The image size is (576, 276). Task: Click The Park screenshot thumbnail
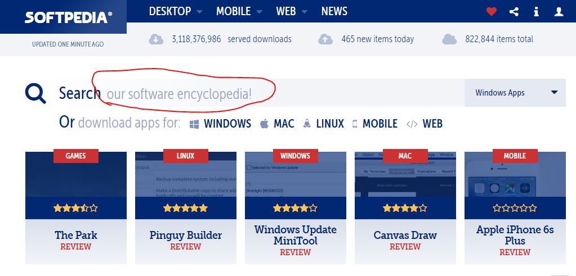[76, 174]
